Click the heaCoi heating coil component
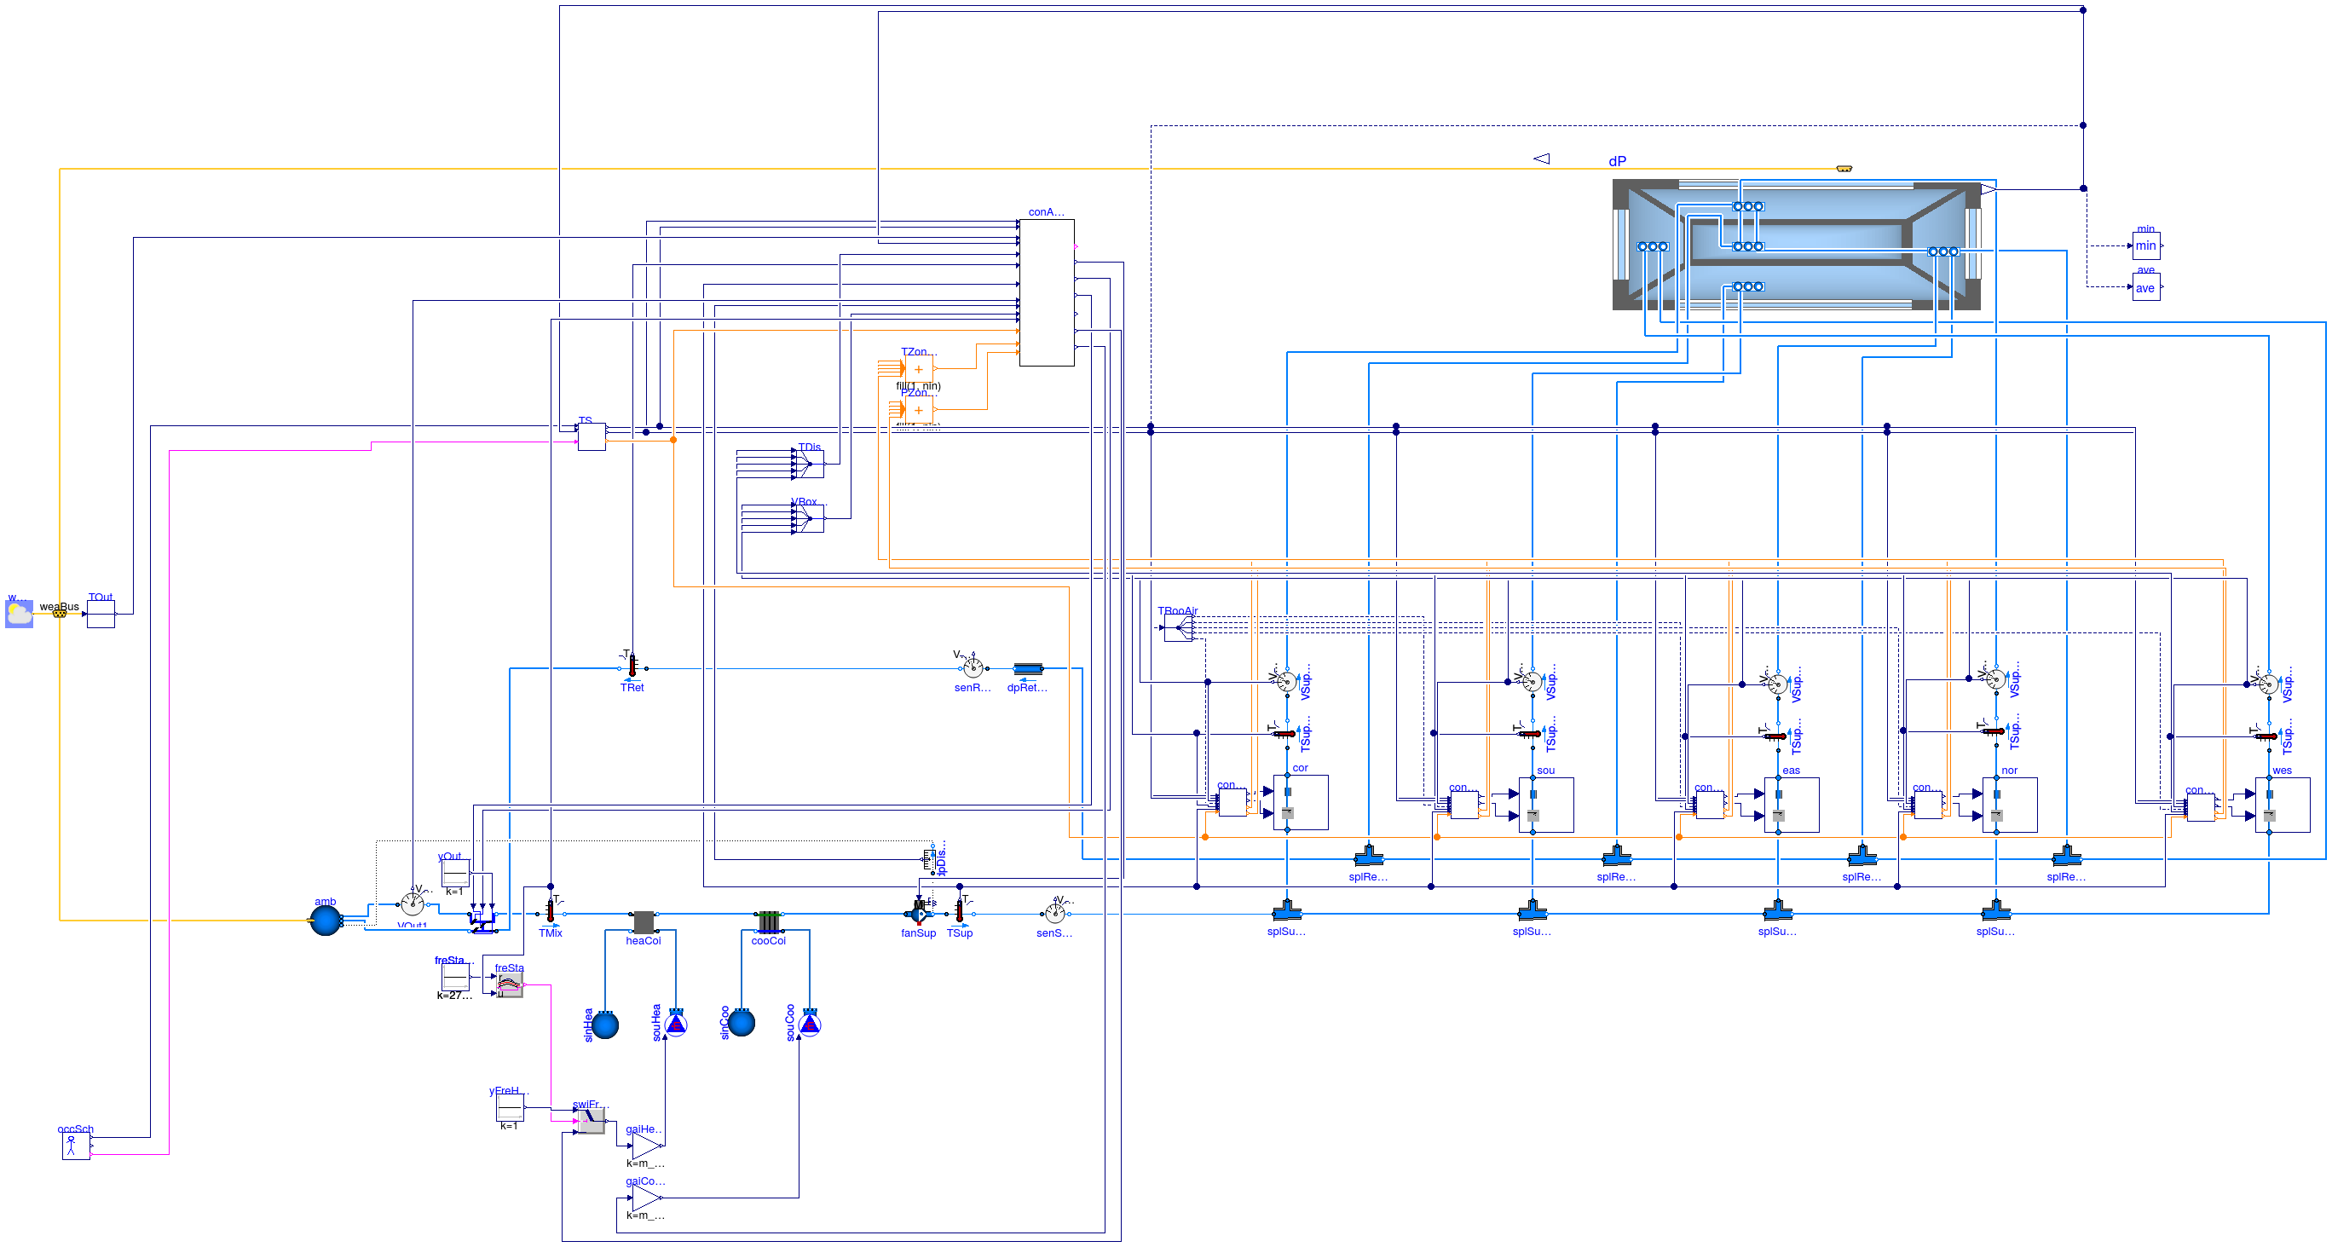The width and height of the screenshot is (2332, 1247). (644, 922)
